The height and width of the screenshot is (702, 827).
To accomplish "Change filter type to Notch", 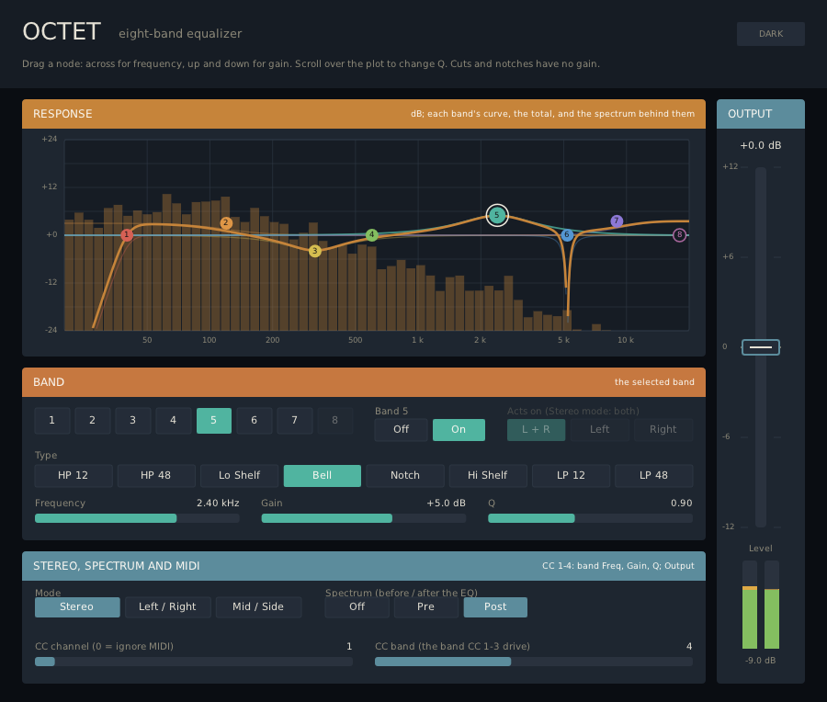I will (x=405, y=475).
